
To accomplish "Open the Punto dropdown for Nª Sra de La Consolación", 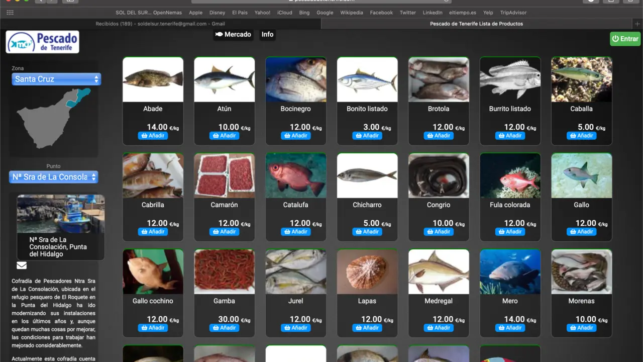I will click(x=53, y=177).
